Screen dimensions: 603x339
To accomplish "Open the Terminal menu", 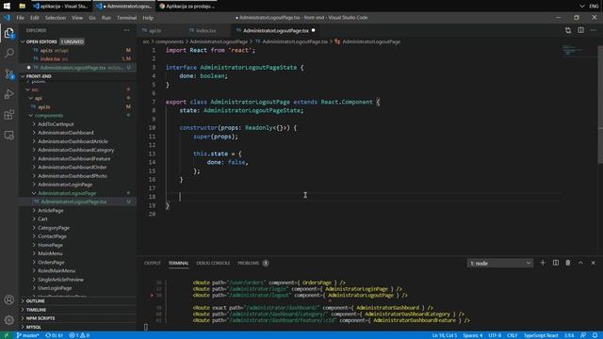I will pyautogui.click(x=126, y=18).
